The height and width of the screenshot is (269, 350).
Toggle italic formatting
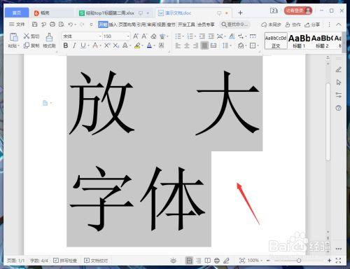pos(74,46)
